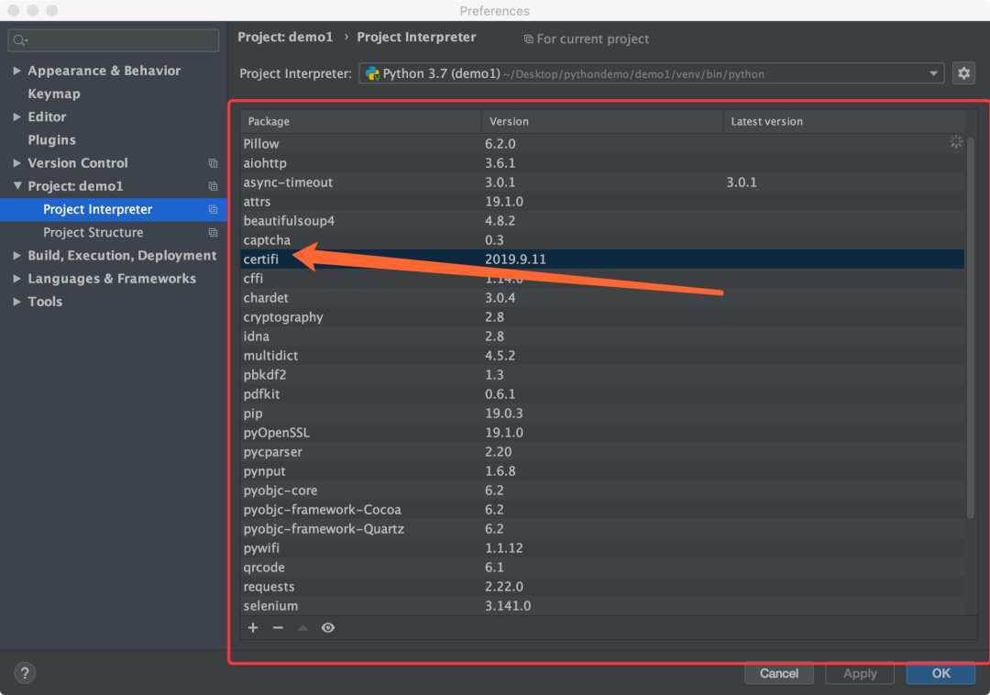Select the pycparser package row
The height and width of the screenshot is (695, 990).
pos(602,452)
